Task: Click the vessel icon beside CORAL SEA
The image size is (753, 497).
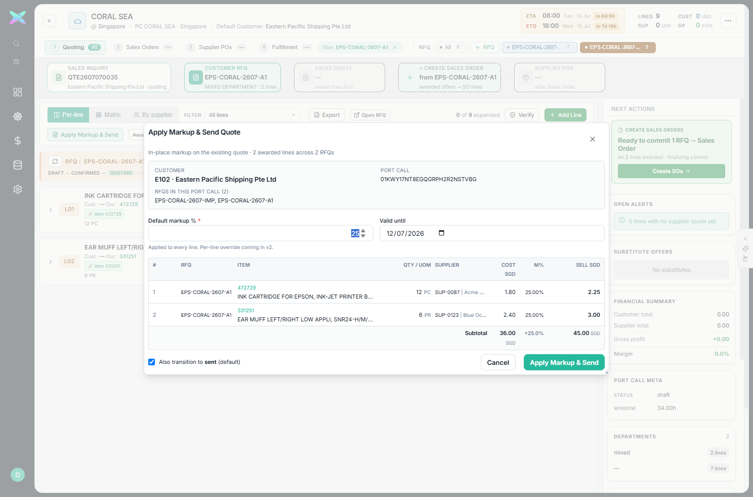Action: point(77,21)
